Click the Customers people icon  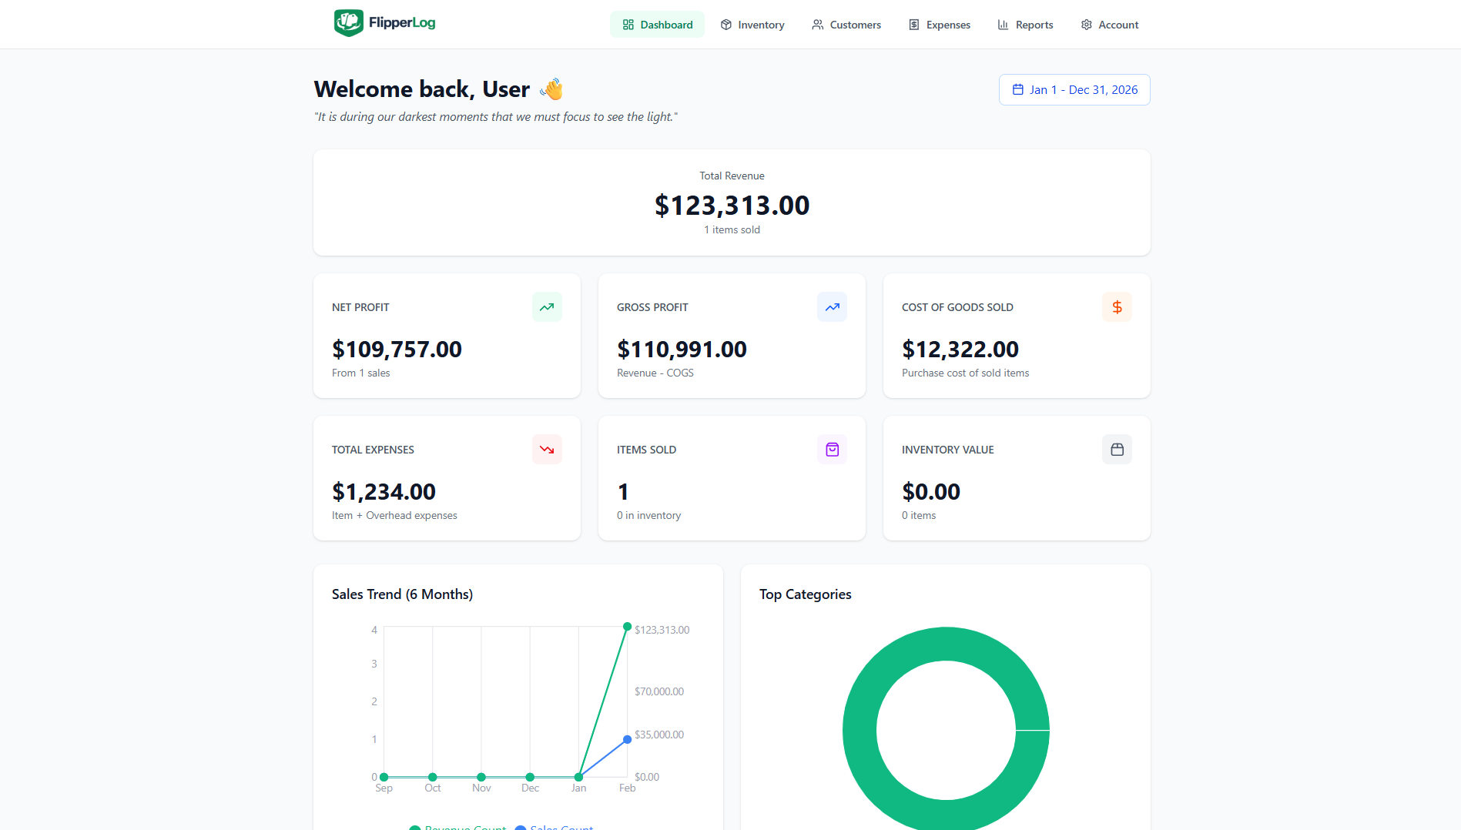tap(816, 24)
